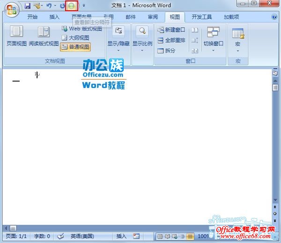
Task: Open the 插入 tab
Action: click(54, 17)
